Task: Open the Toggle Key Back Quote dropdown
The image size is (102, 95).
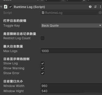Action: point(72,25)
